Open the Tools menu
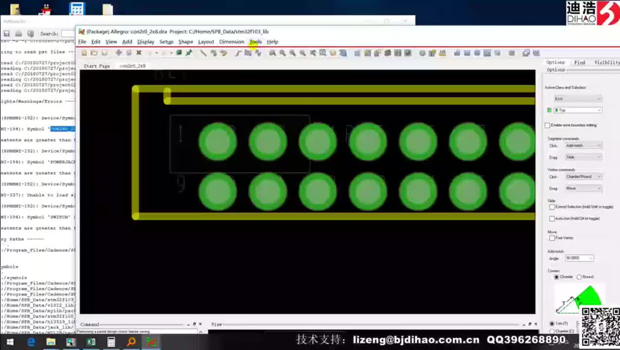The width and height of the screenshot is (620, 350). click(255, 42)
